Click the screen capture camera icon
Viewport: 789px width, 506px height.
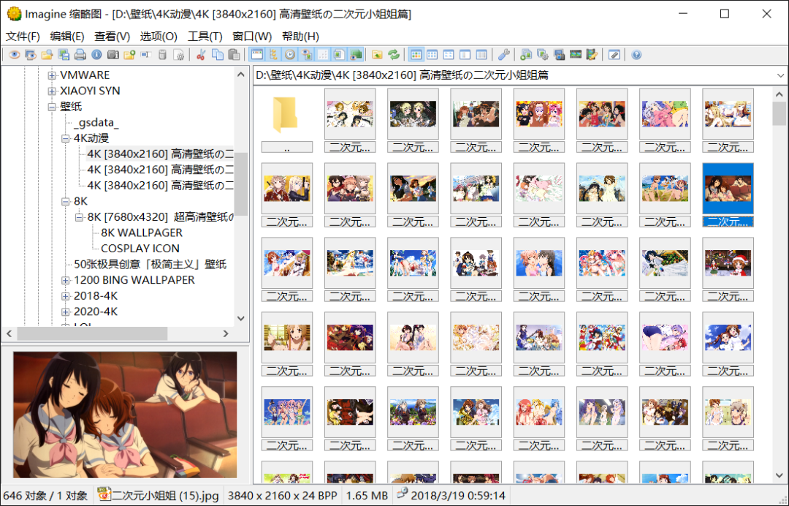coord(559,55)
